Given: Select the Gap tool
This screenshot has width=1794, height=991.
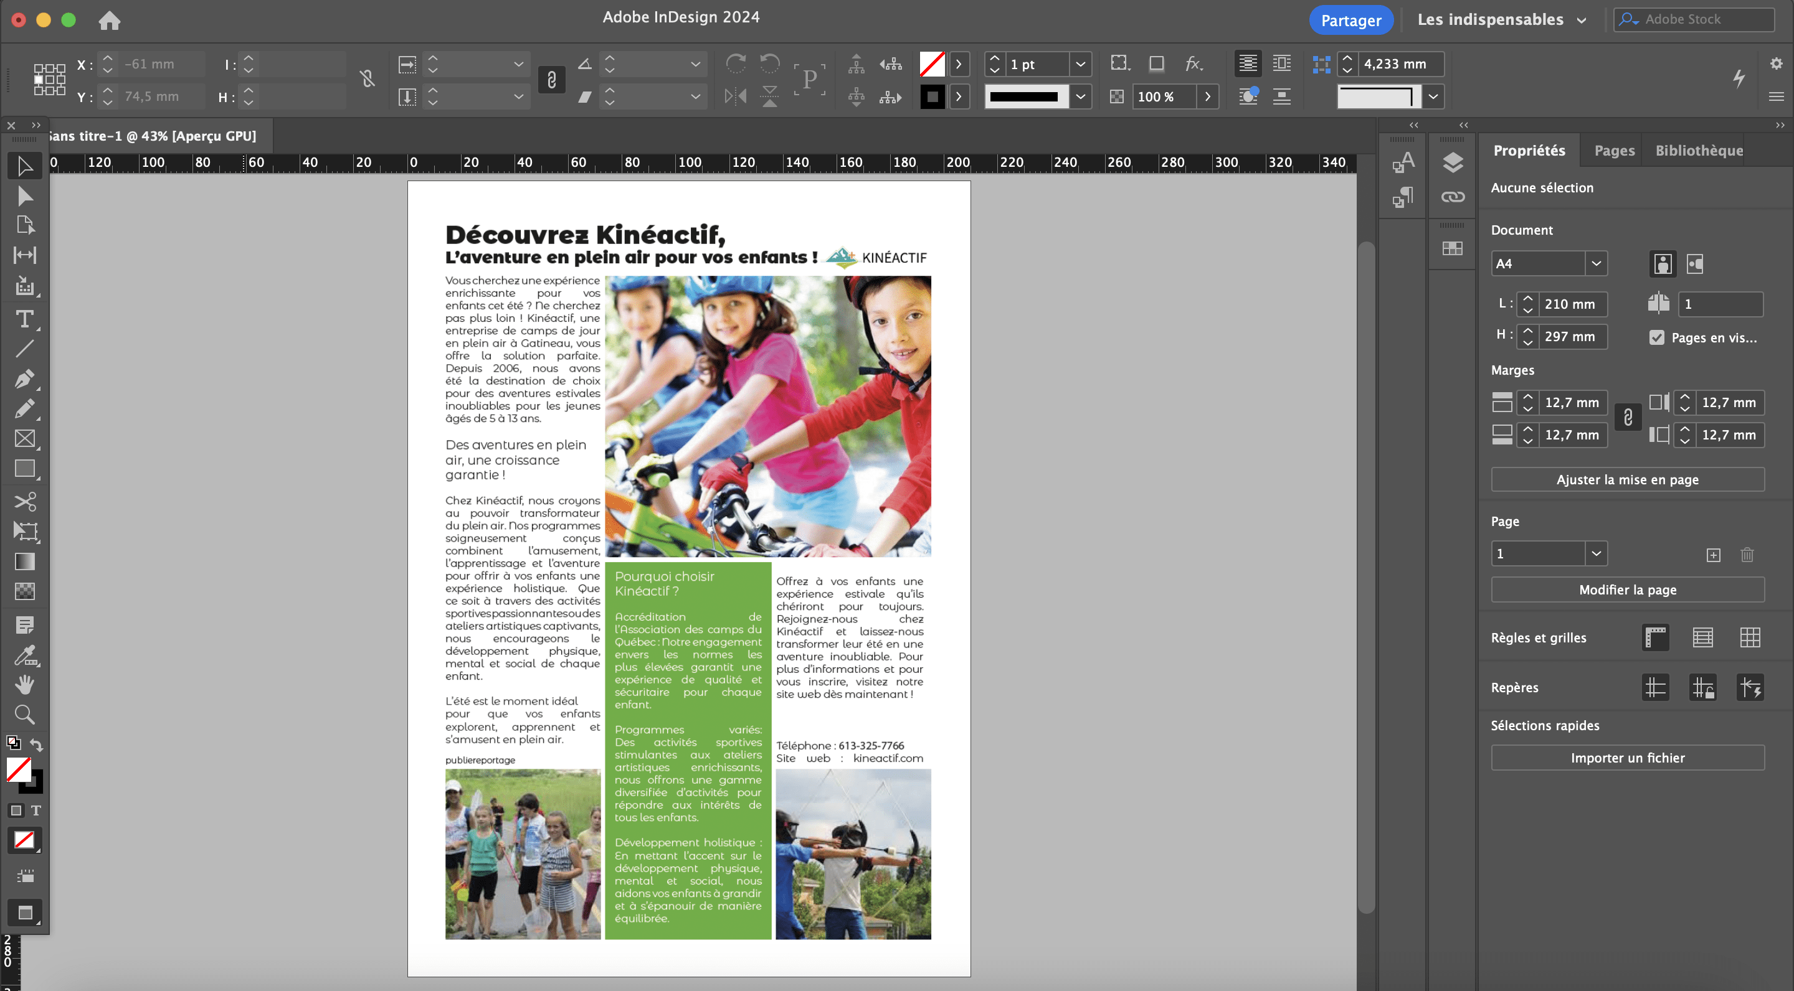Looking at the screenshot, I should (x=24, y=255).
